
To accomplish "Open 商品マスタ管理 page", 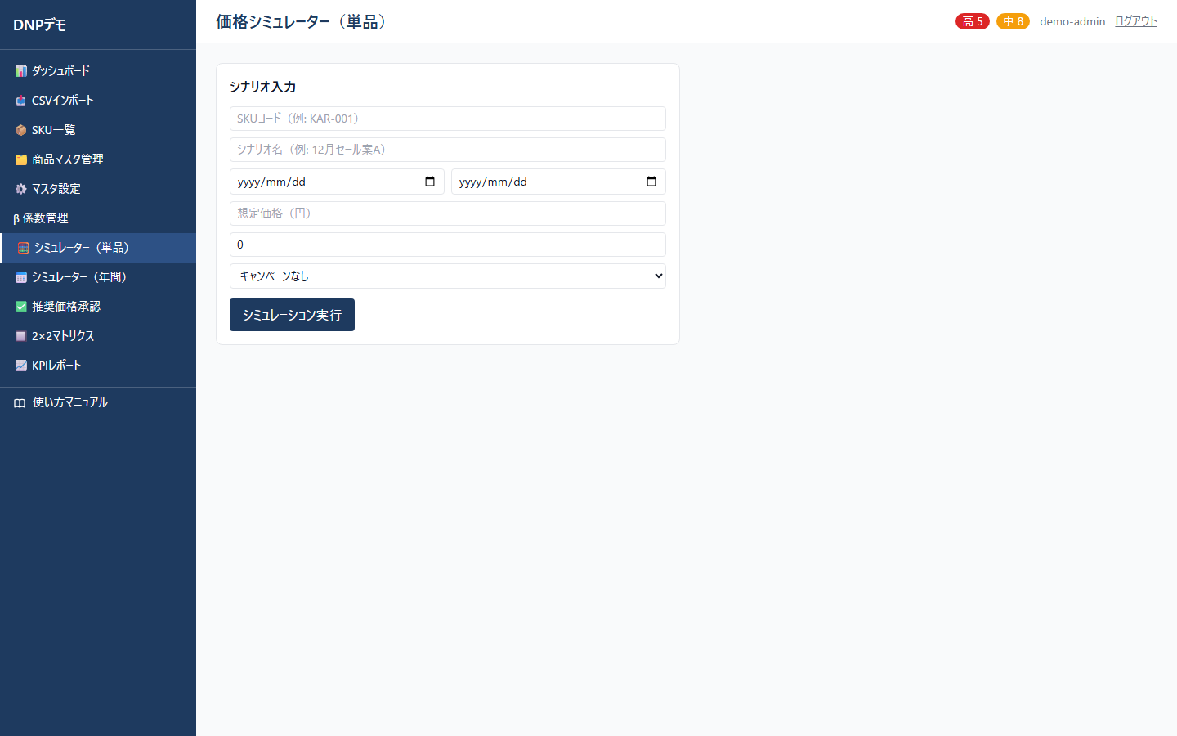I will click(98, 159).
